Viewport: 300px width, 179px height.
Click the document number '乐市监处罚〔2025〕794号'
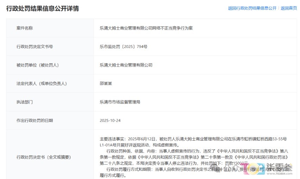[x=123, y=47]
